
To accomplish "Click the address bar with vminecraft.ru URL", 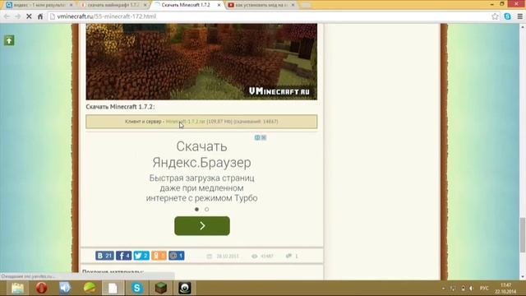I will pos(269,16).
